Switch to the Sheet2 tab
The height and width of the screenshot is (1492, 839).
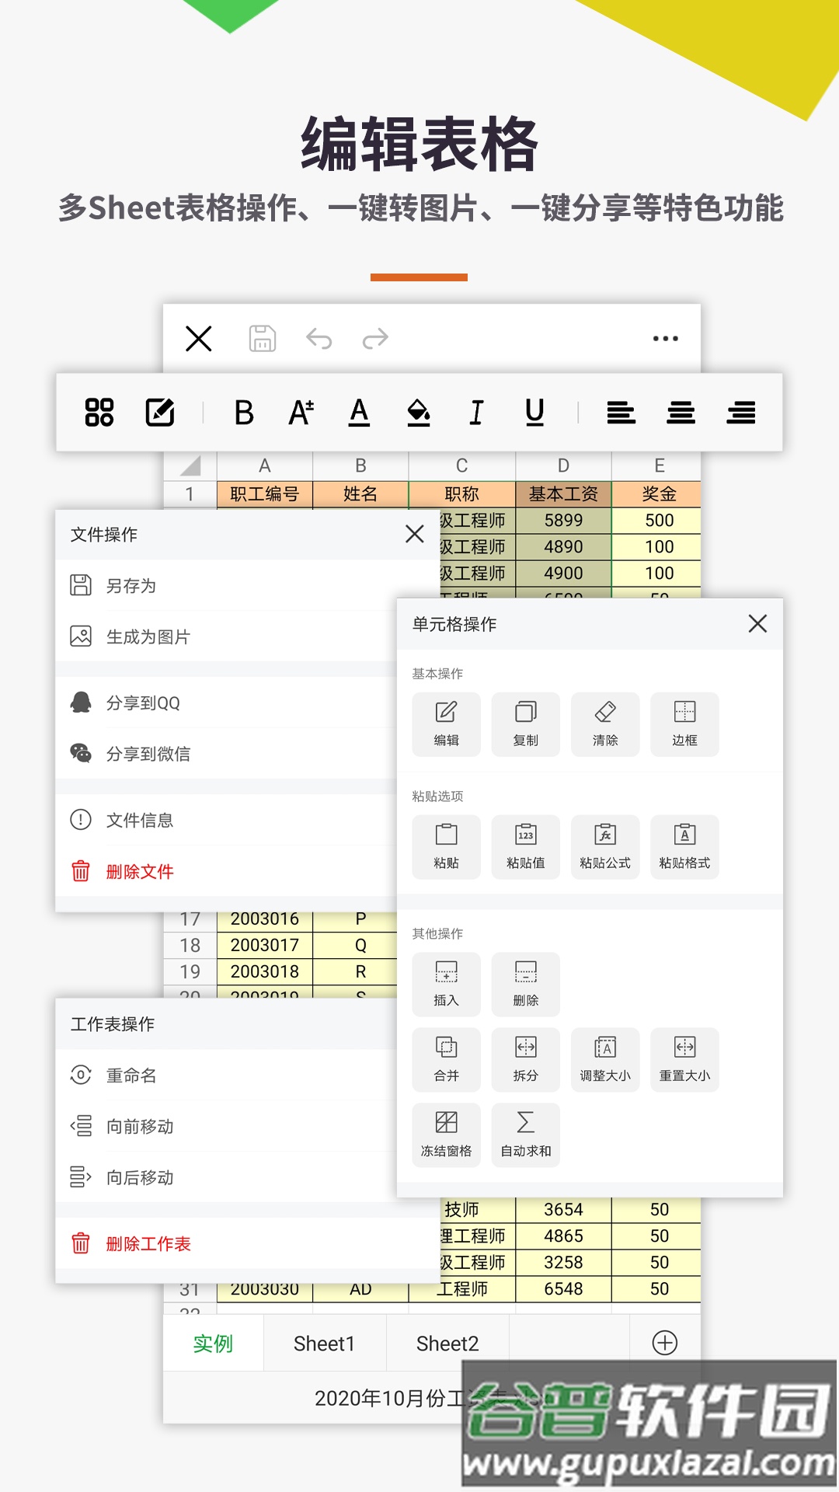447,1343
